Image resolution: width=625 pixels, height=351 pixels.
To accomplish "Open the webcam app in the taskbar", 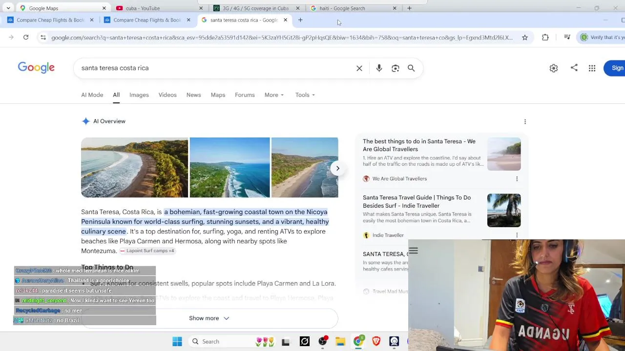I will (394, 342).
